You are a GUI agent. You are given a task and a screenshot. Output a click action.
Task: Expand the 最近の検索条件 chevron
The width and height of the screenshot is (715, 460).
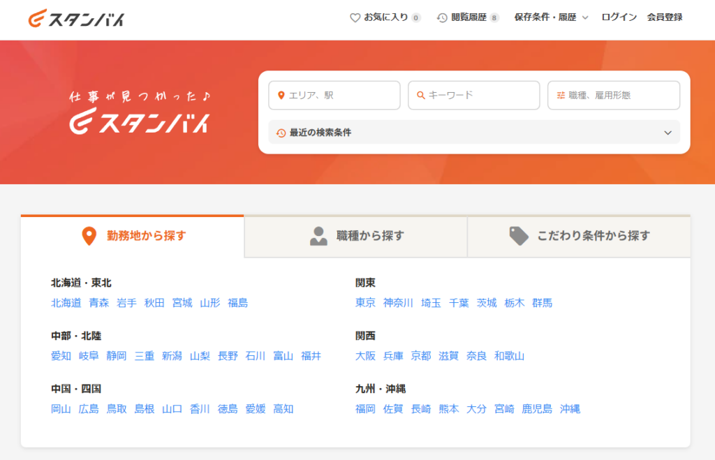tap(668, 133)
